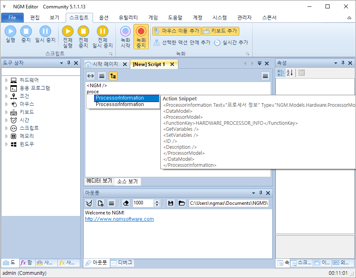
Task: Open the 도움말 ribbon tab
Action: (175, 18)
